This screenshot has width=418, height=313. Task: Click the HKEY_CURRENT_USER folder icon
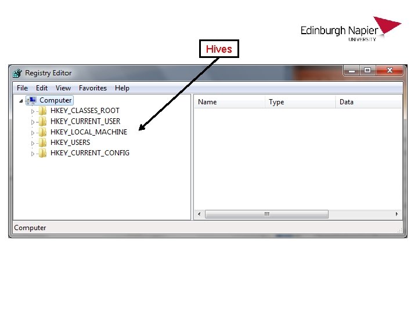42,121
